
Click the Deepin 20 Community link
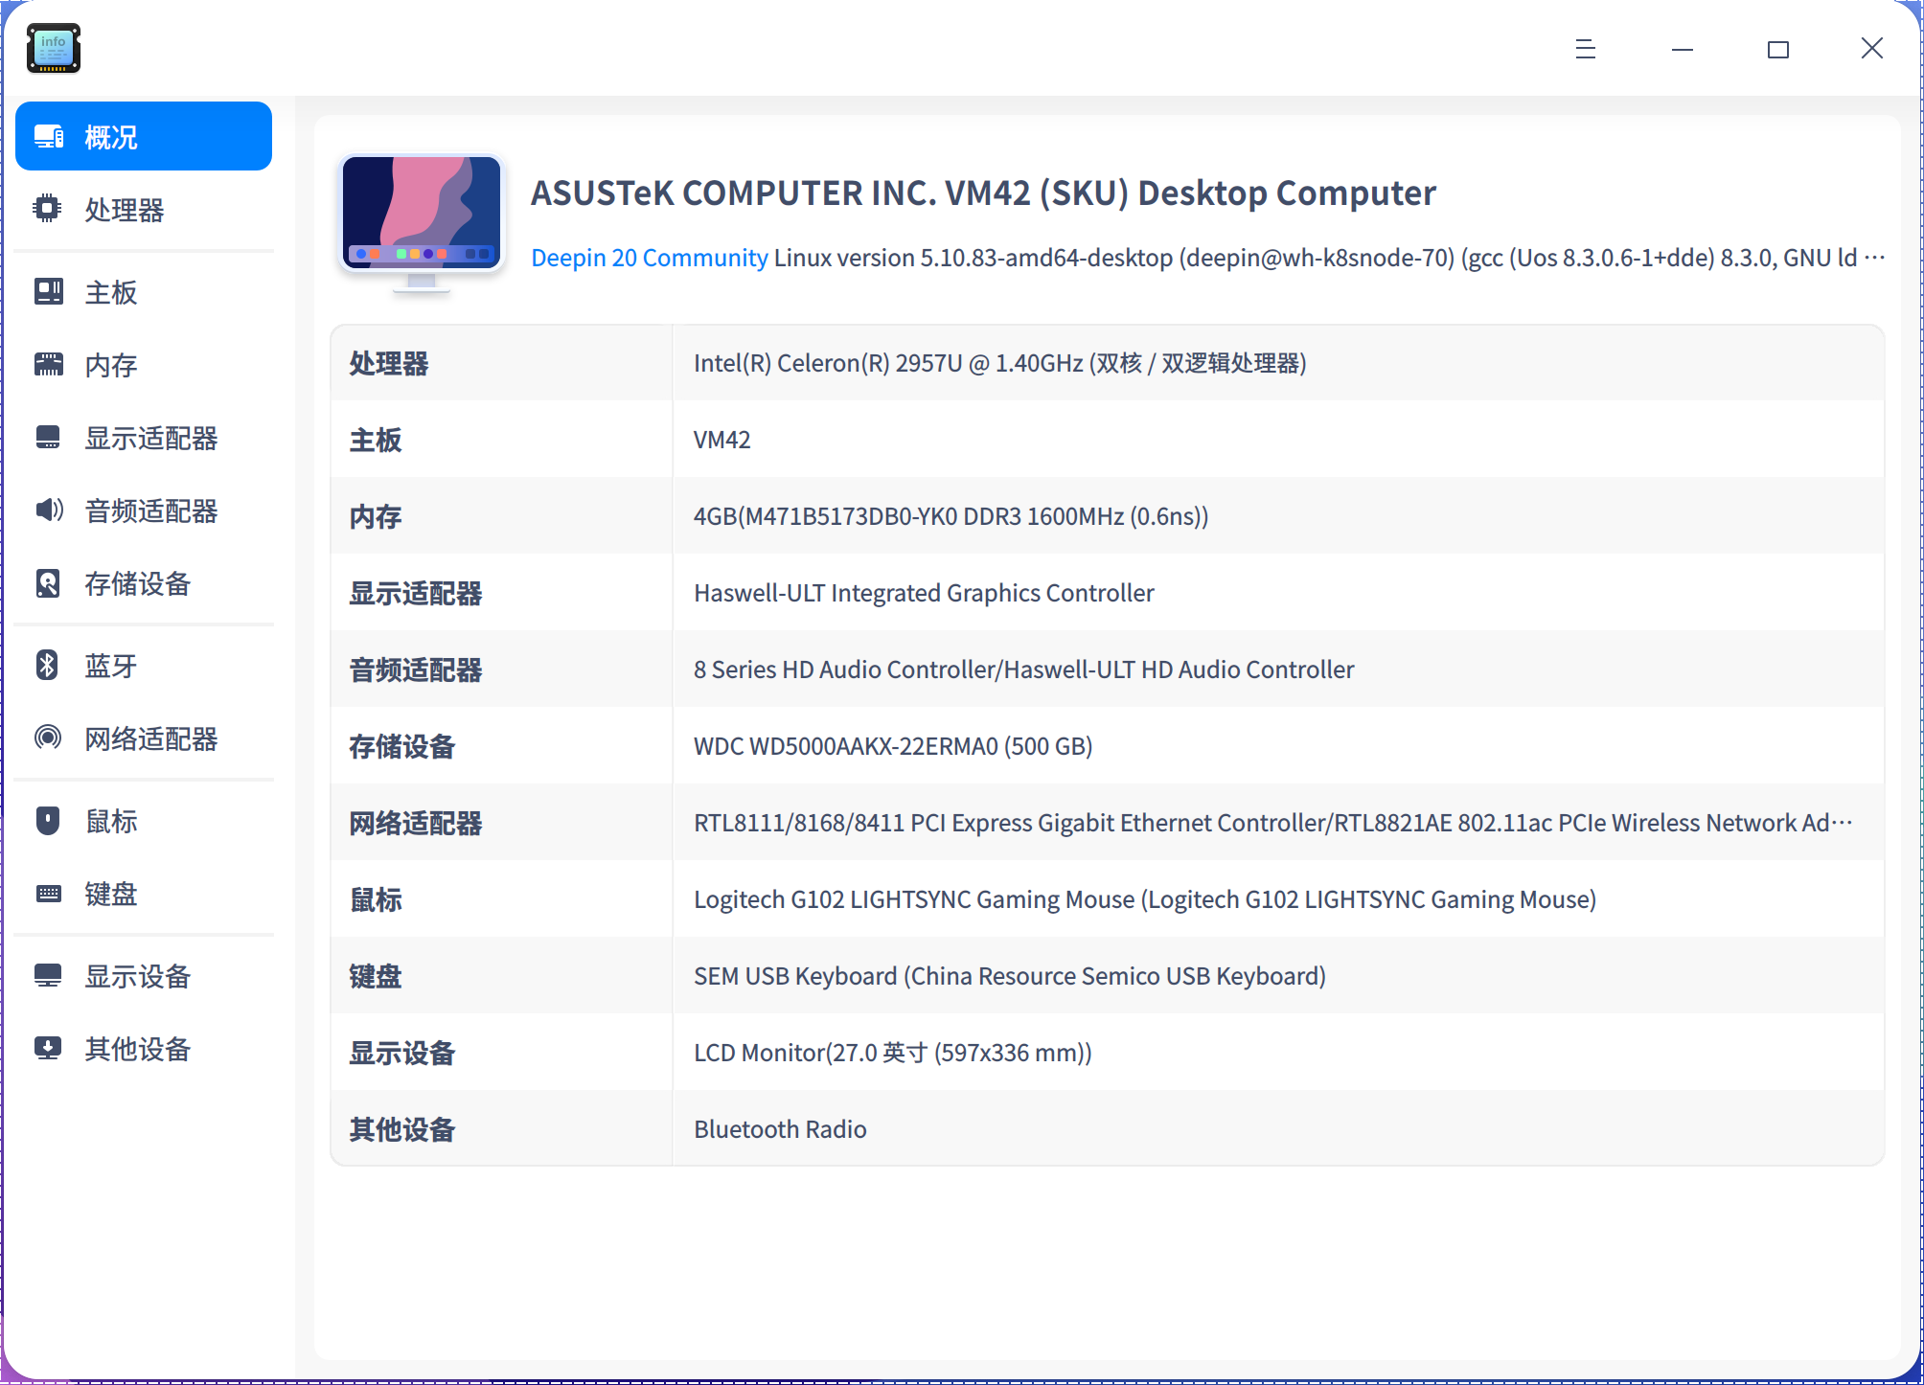tap(650, 257)
